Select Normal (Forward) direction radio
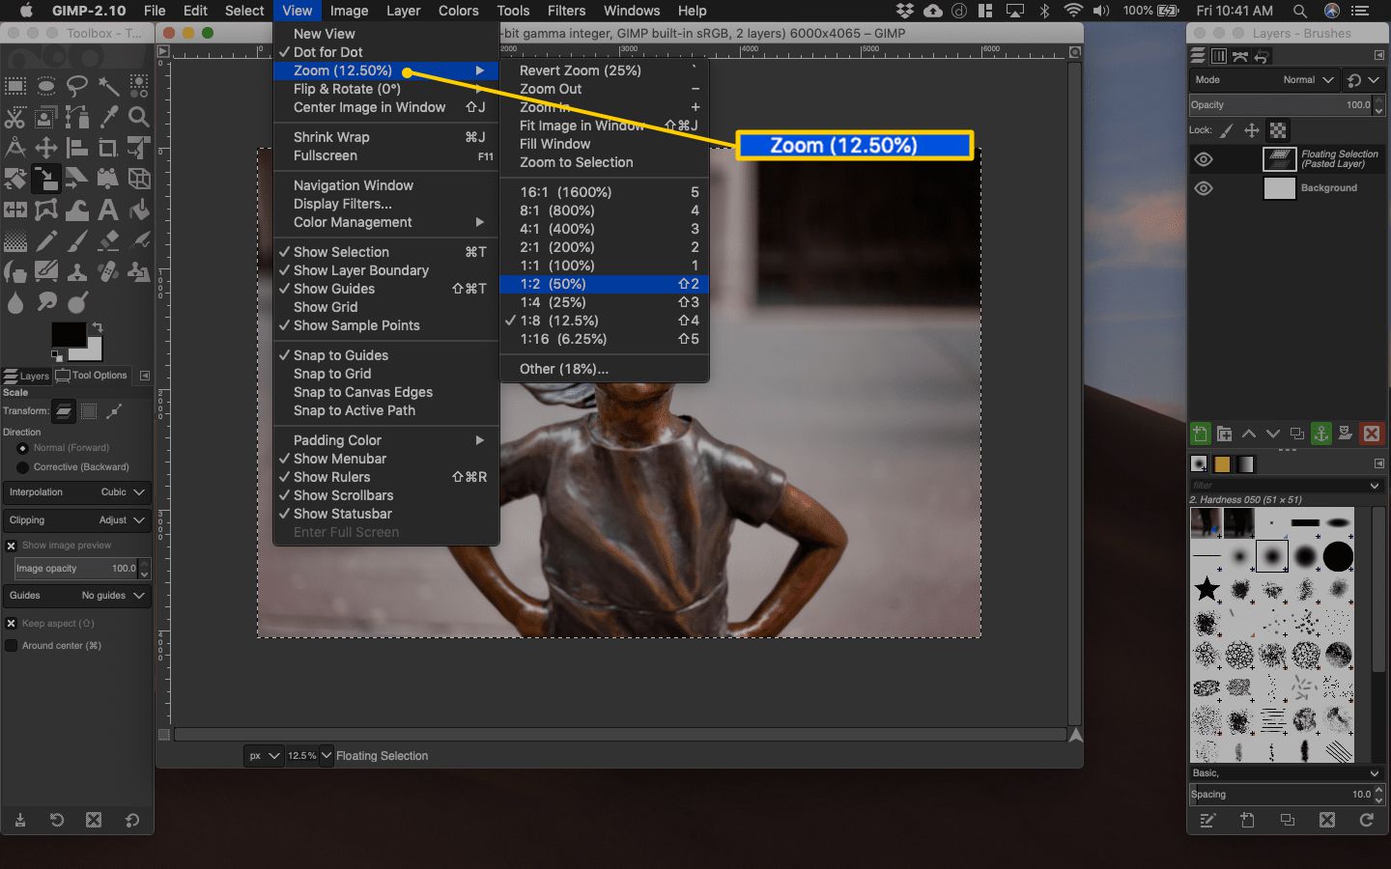The image size is (1391, 869). tap(23, 448)
